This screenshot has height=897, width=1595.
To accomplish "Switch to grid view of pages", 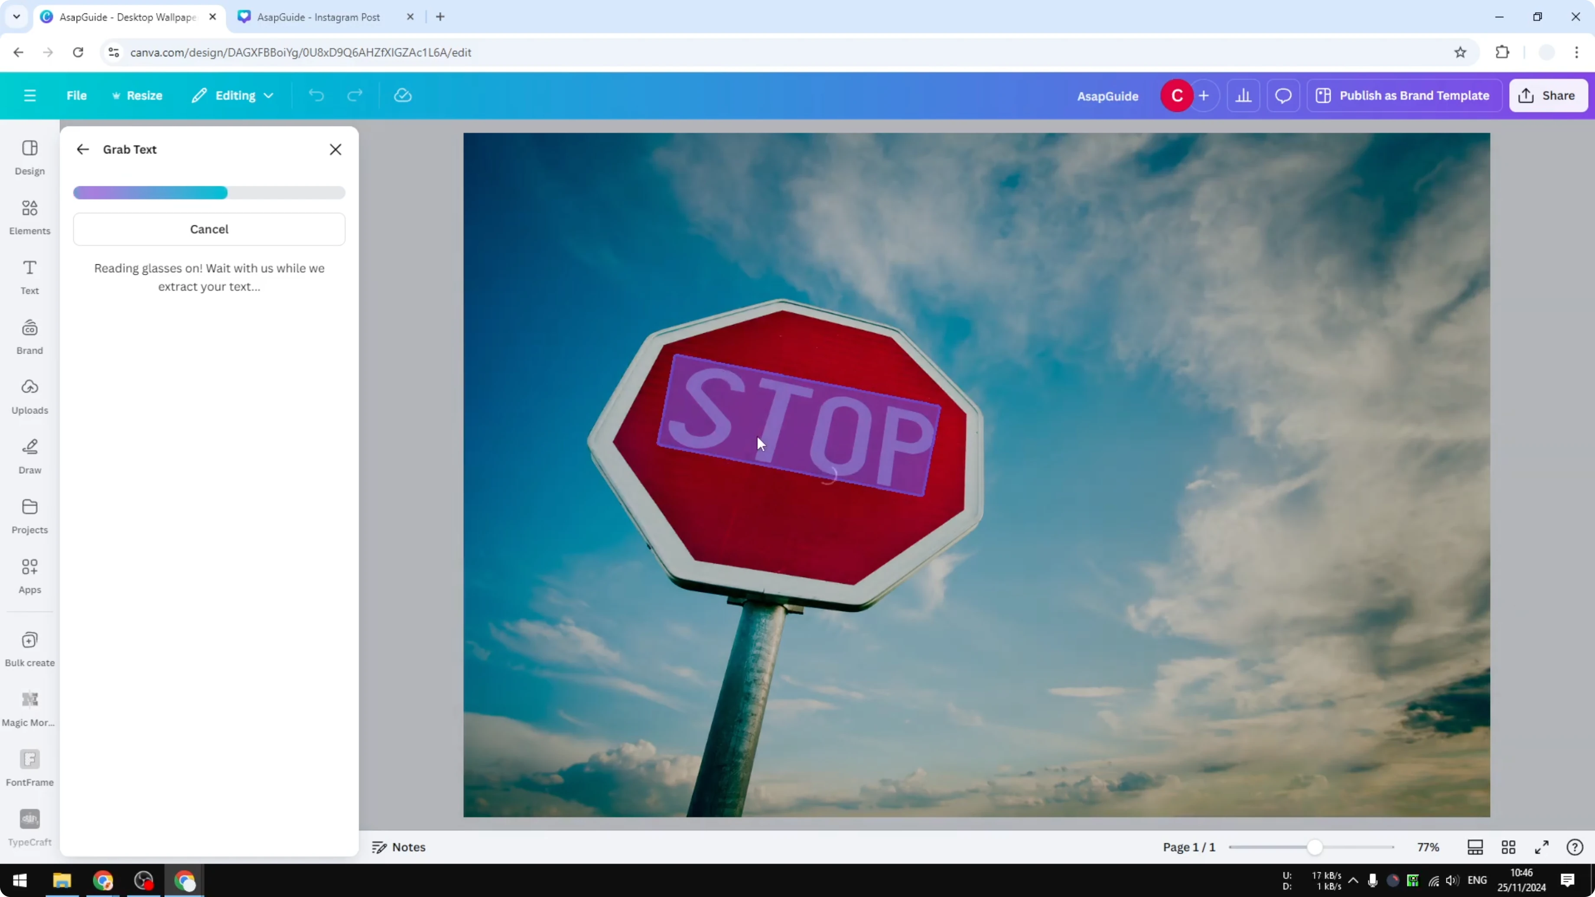I will pos(1508,847).
